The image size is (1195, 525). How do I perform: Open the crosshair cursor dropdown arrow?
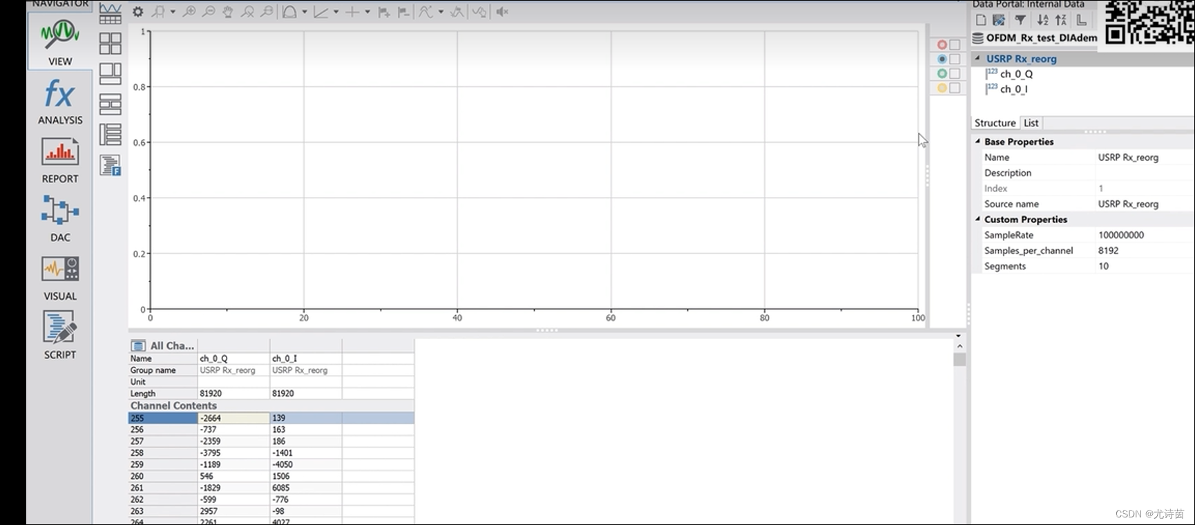click(367, 12)
